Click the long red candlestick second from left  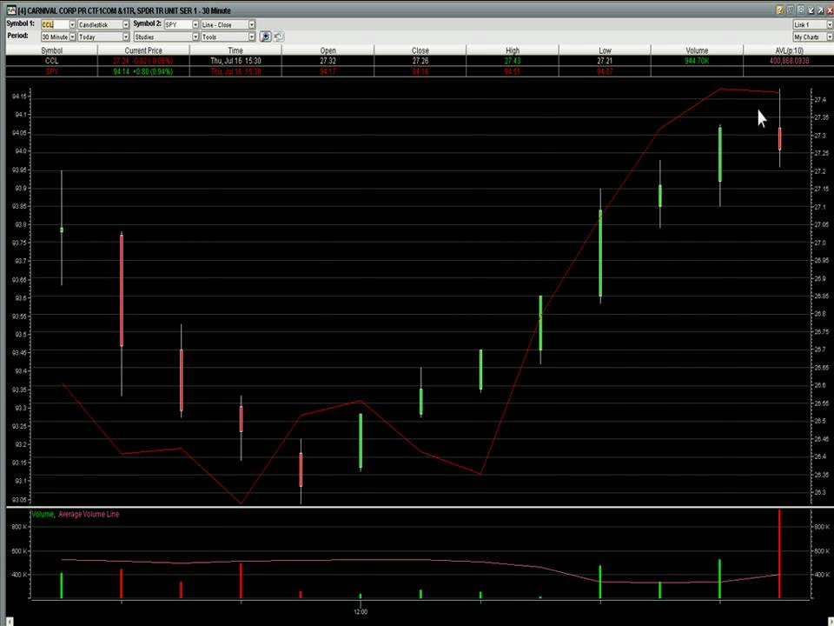coord(122,290)
